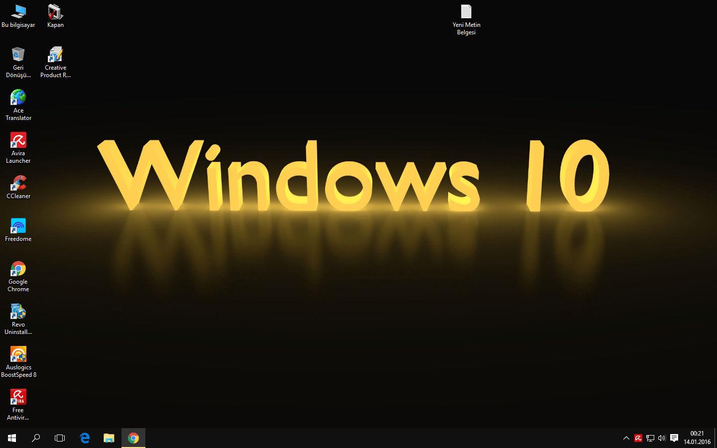717x448 pixels.
Task: Open network status tray icon
Action: [650, 438]
